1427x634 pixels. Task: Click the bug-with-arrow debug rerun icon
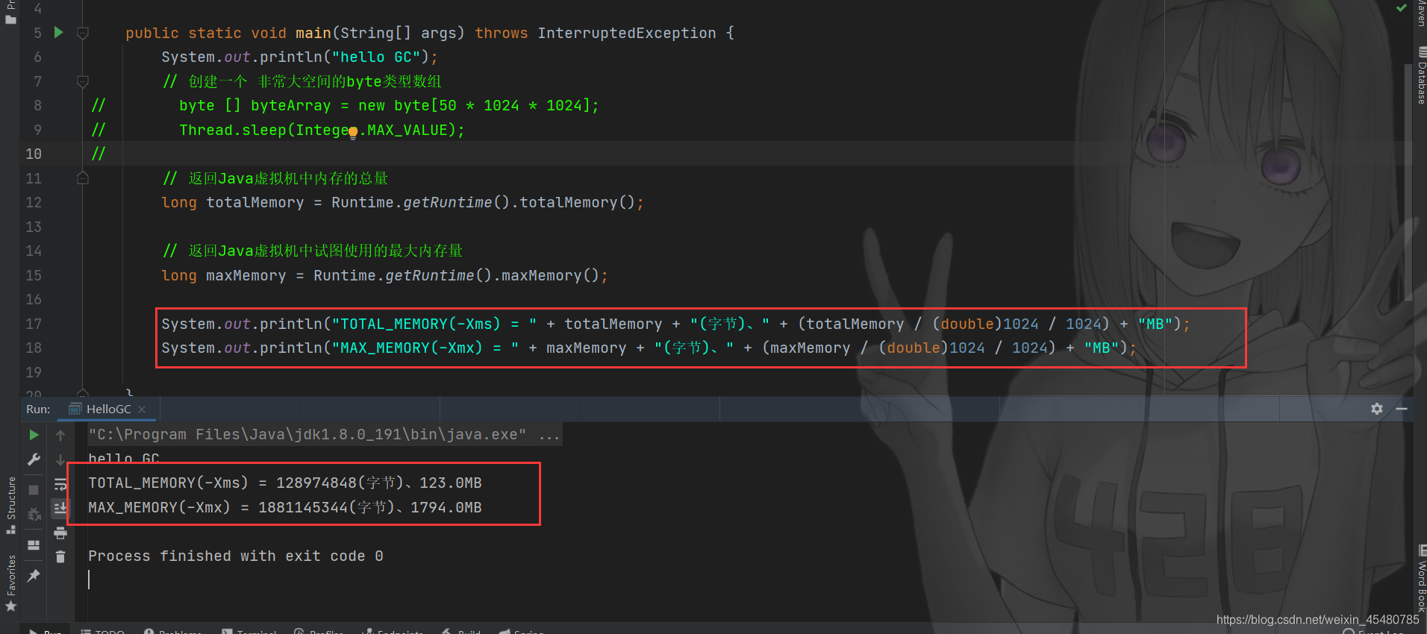[34, 515]
